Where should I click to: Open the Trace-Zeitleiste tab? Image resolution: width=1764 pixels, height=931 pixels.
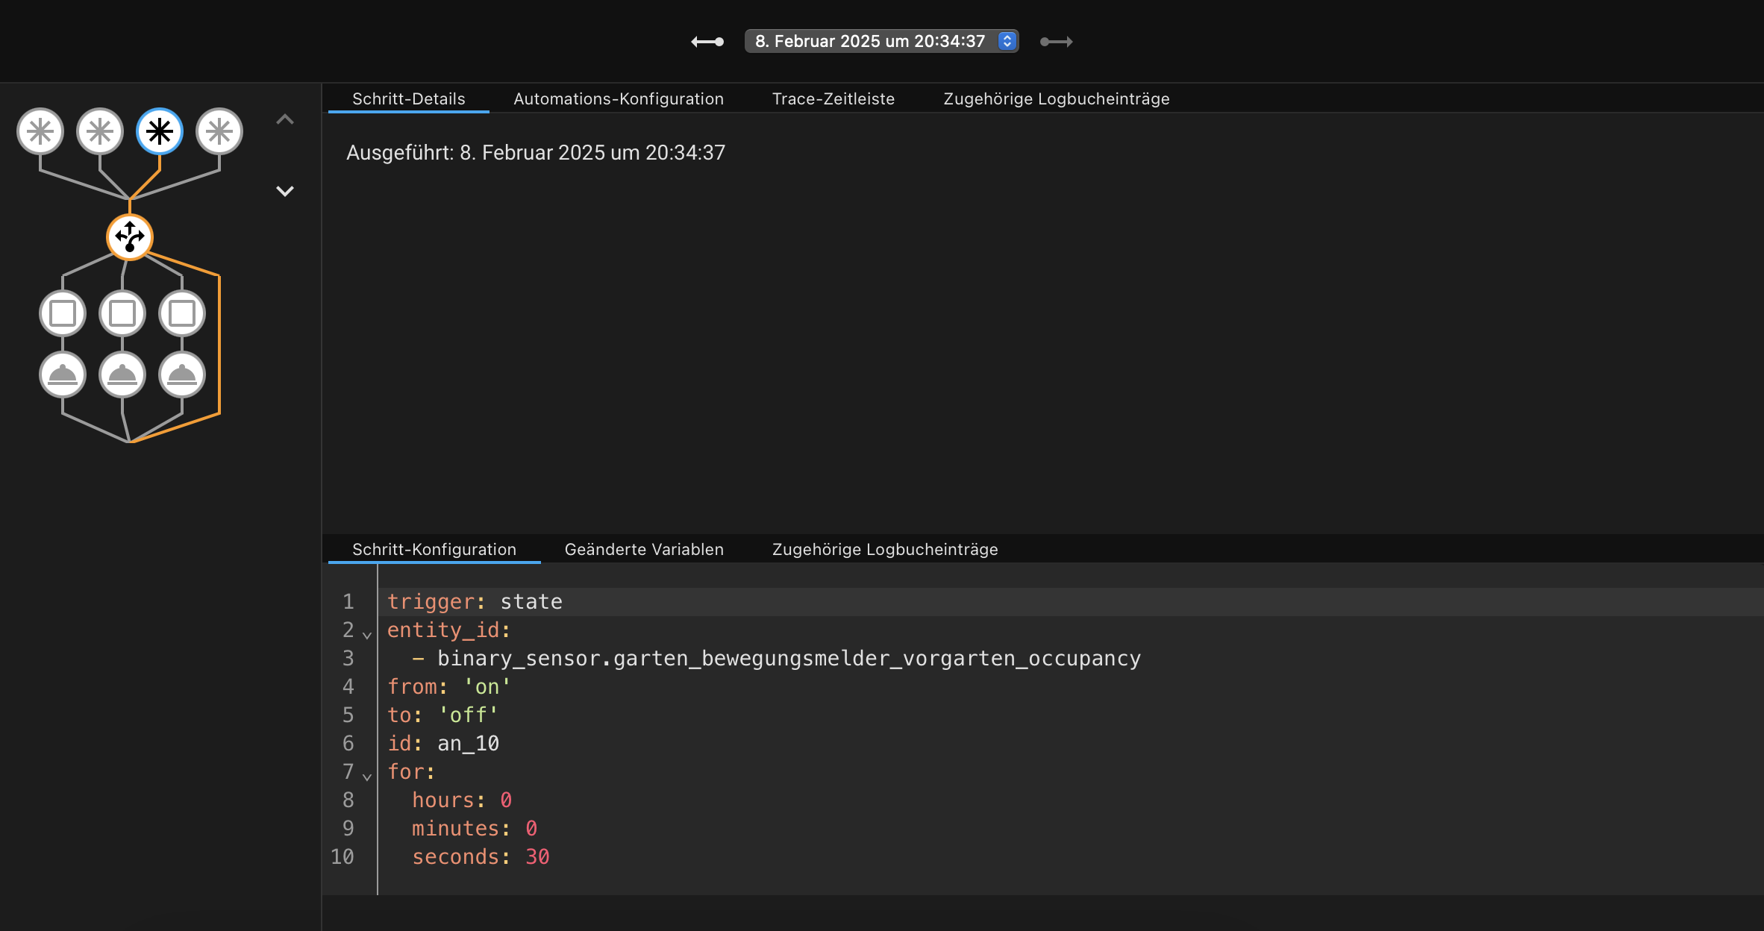coord(833,98)
